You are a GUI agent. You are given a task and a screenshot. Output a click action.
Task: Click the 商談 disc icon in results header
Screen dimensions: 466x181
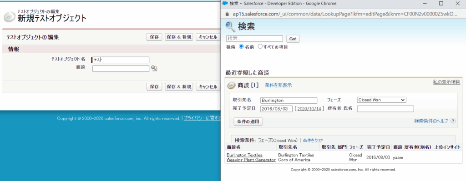click(231, 85)
